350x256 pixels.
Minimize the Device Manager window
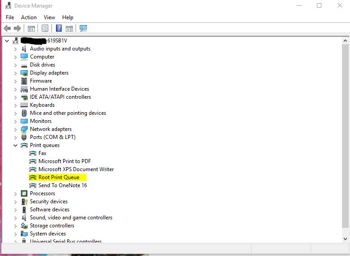pyautogui.click(x=299, y=5)
